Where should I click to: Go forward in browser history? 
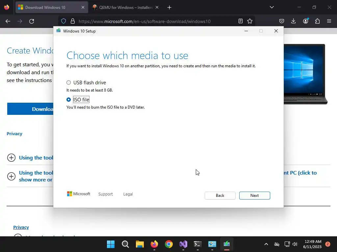coord(20,21)
